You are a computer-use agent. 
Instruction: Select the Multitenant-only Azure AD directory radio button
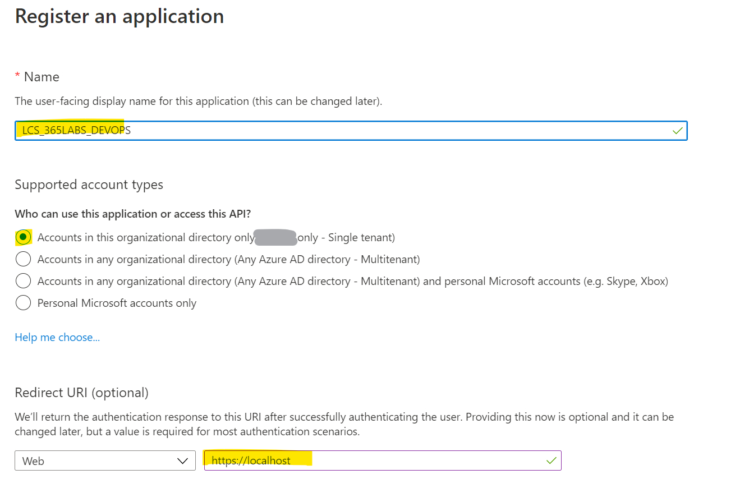[23, 259]
